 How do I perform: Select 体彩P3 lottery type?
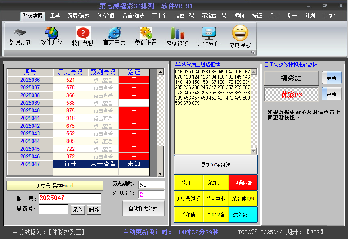coord(291,95)
